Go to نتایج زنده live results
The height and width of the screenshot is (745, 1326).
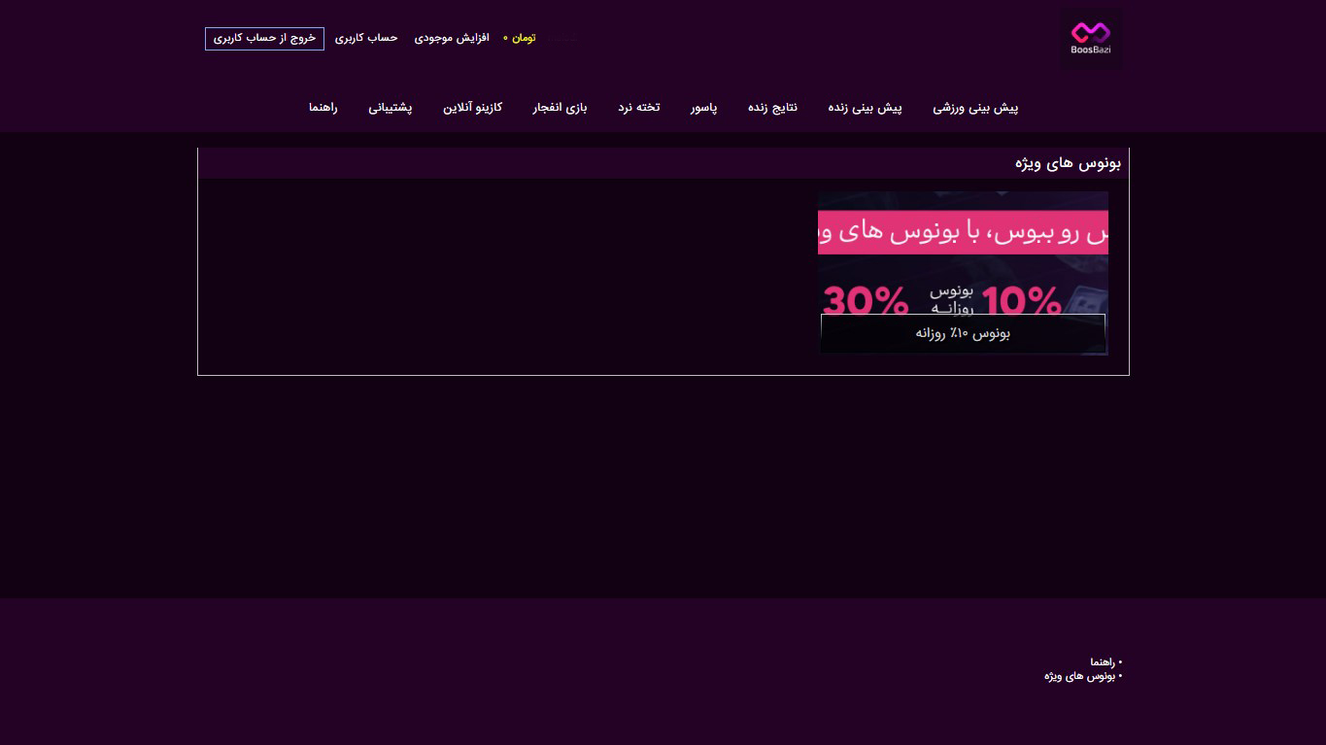coord(772,108)
